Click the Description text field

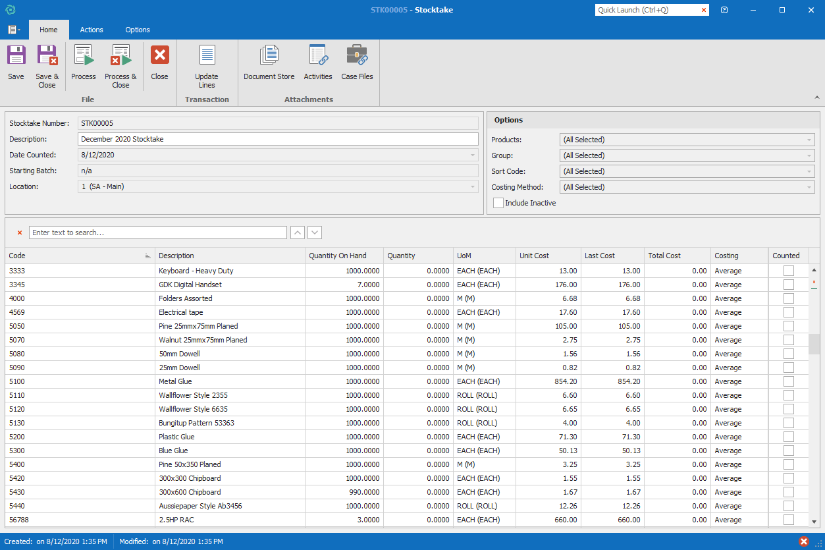278,139
